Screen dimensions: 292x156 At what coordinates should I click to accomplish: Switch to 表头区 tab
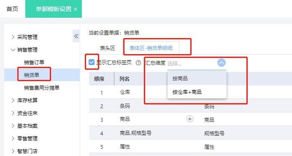click(108, 48)
